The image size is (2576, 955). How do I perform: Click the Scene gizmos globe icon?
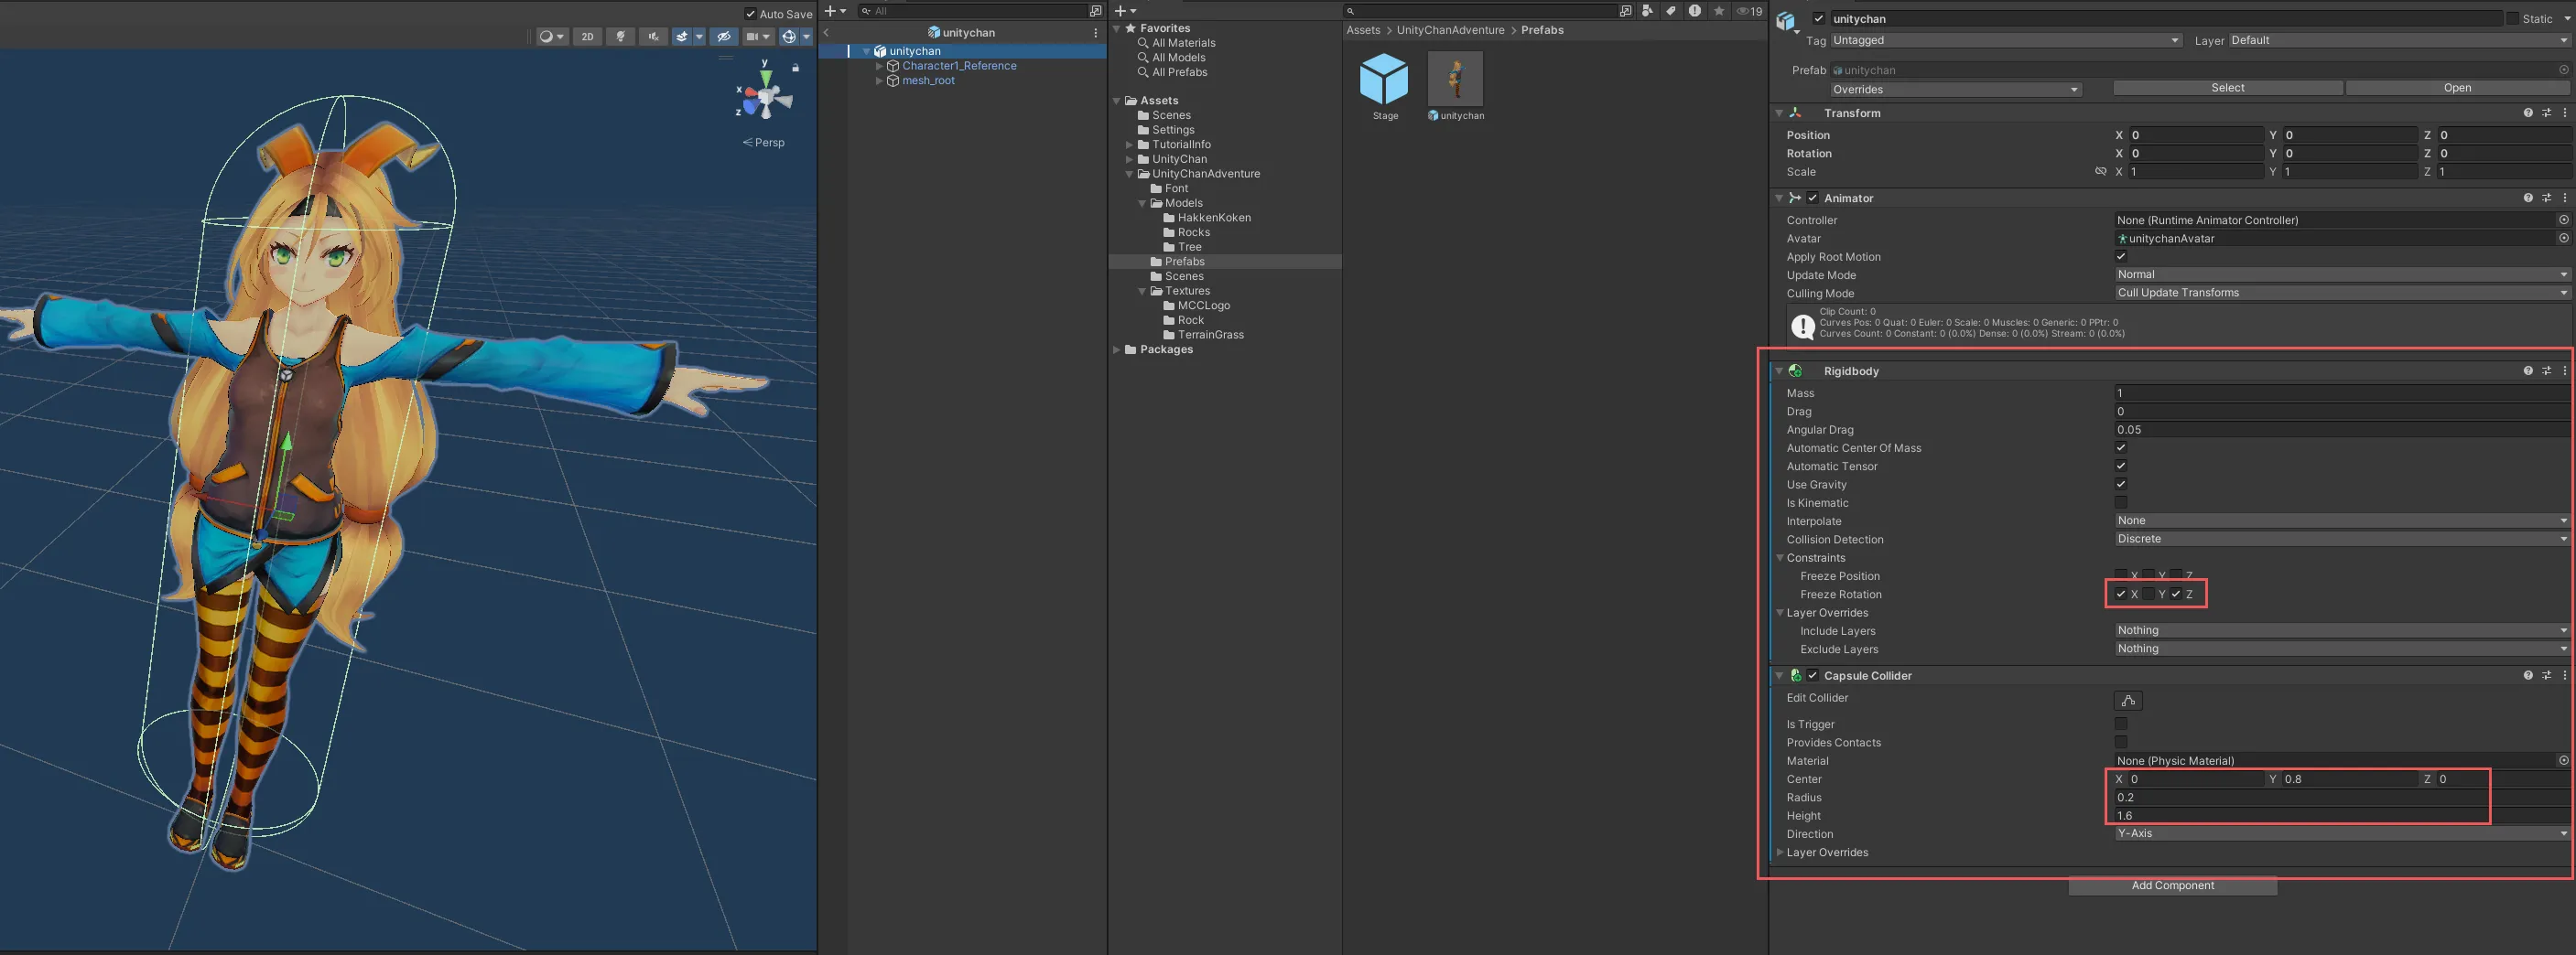(x=789, y=37)
